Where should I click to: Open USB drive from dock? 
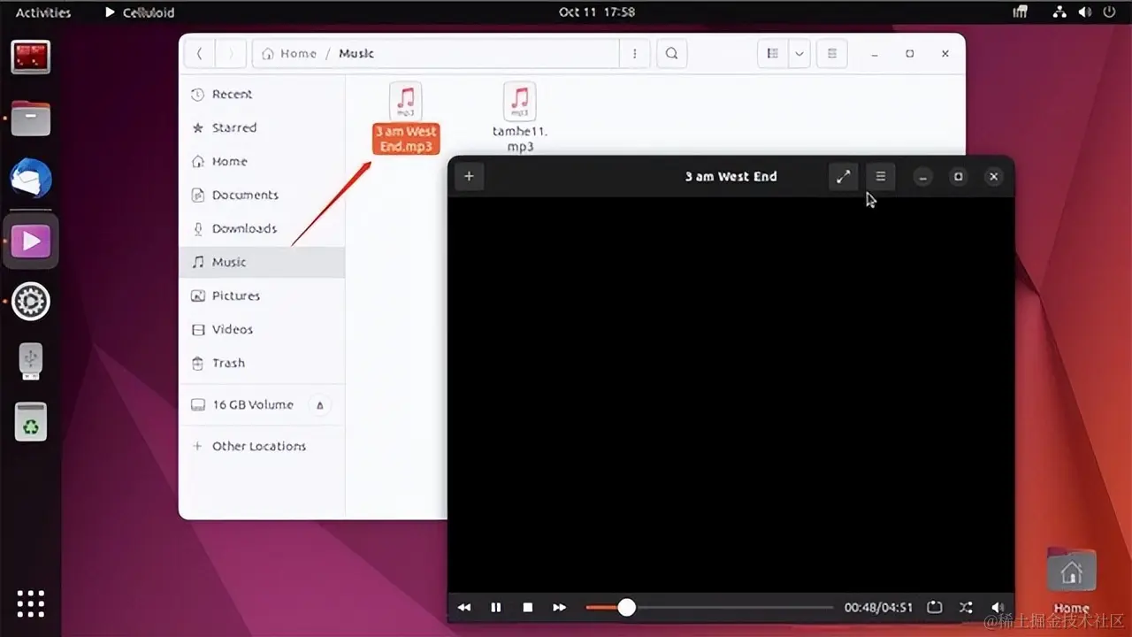coord(31,362)
